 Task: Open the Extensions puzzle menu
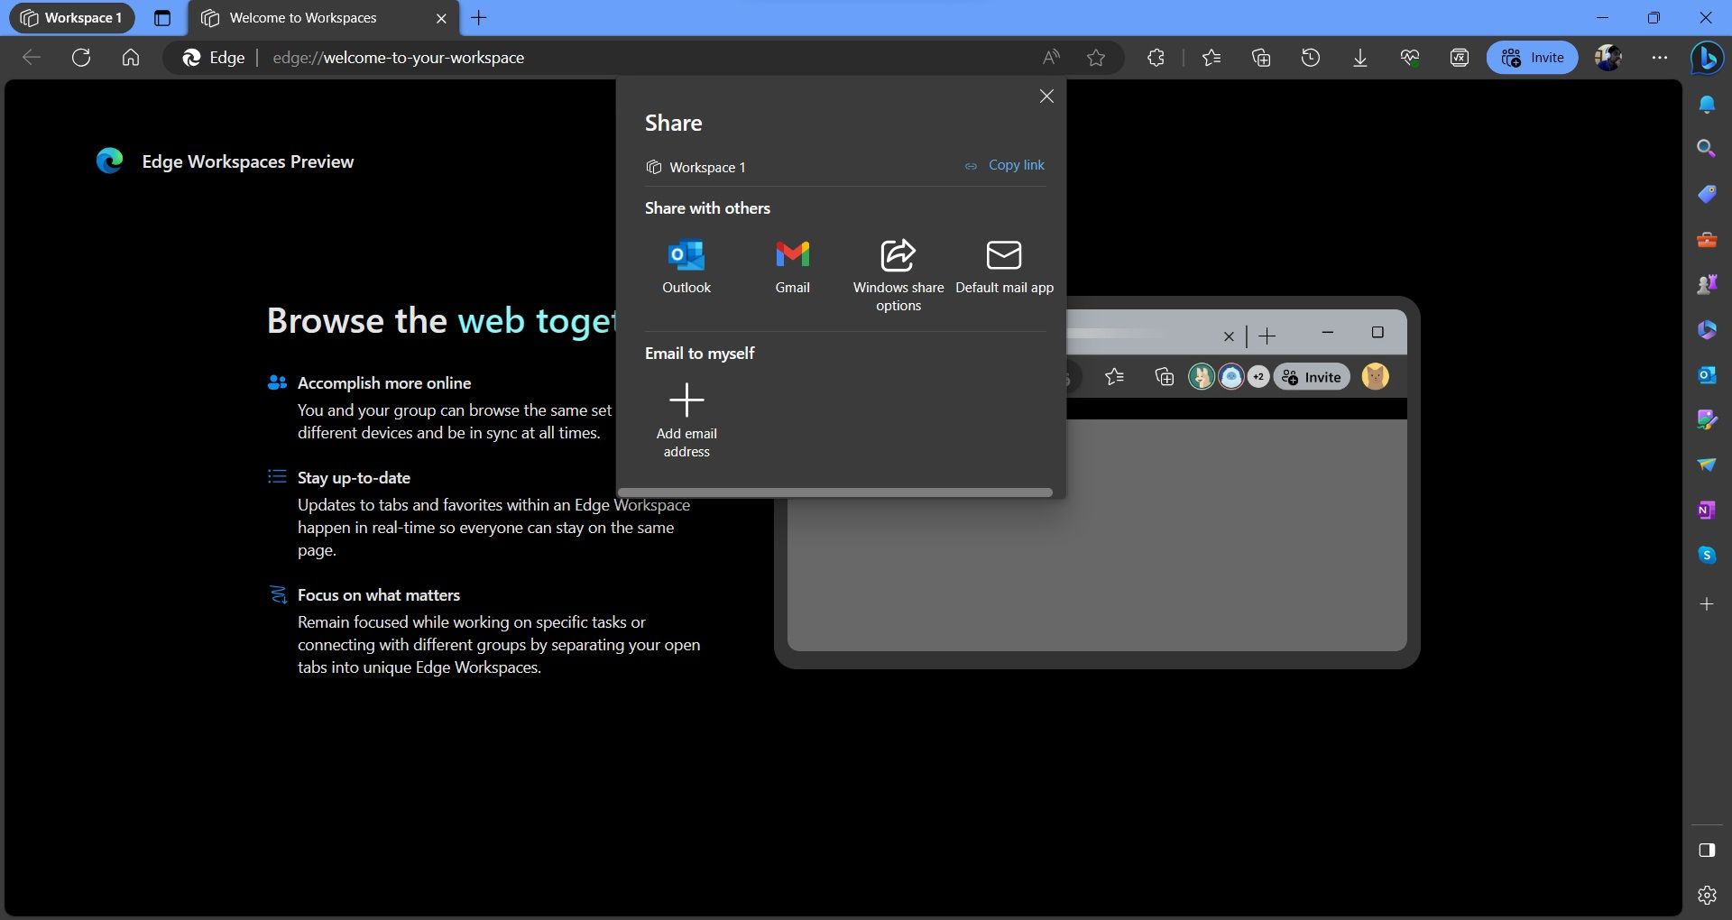(1156, 57)
